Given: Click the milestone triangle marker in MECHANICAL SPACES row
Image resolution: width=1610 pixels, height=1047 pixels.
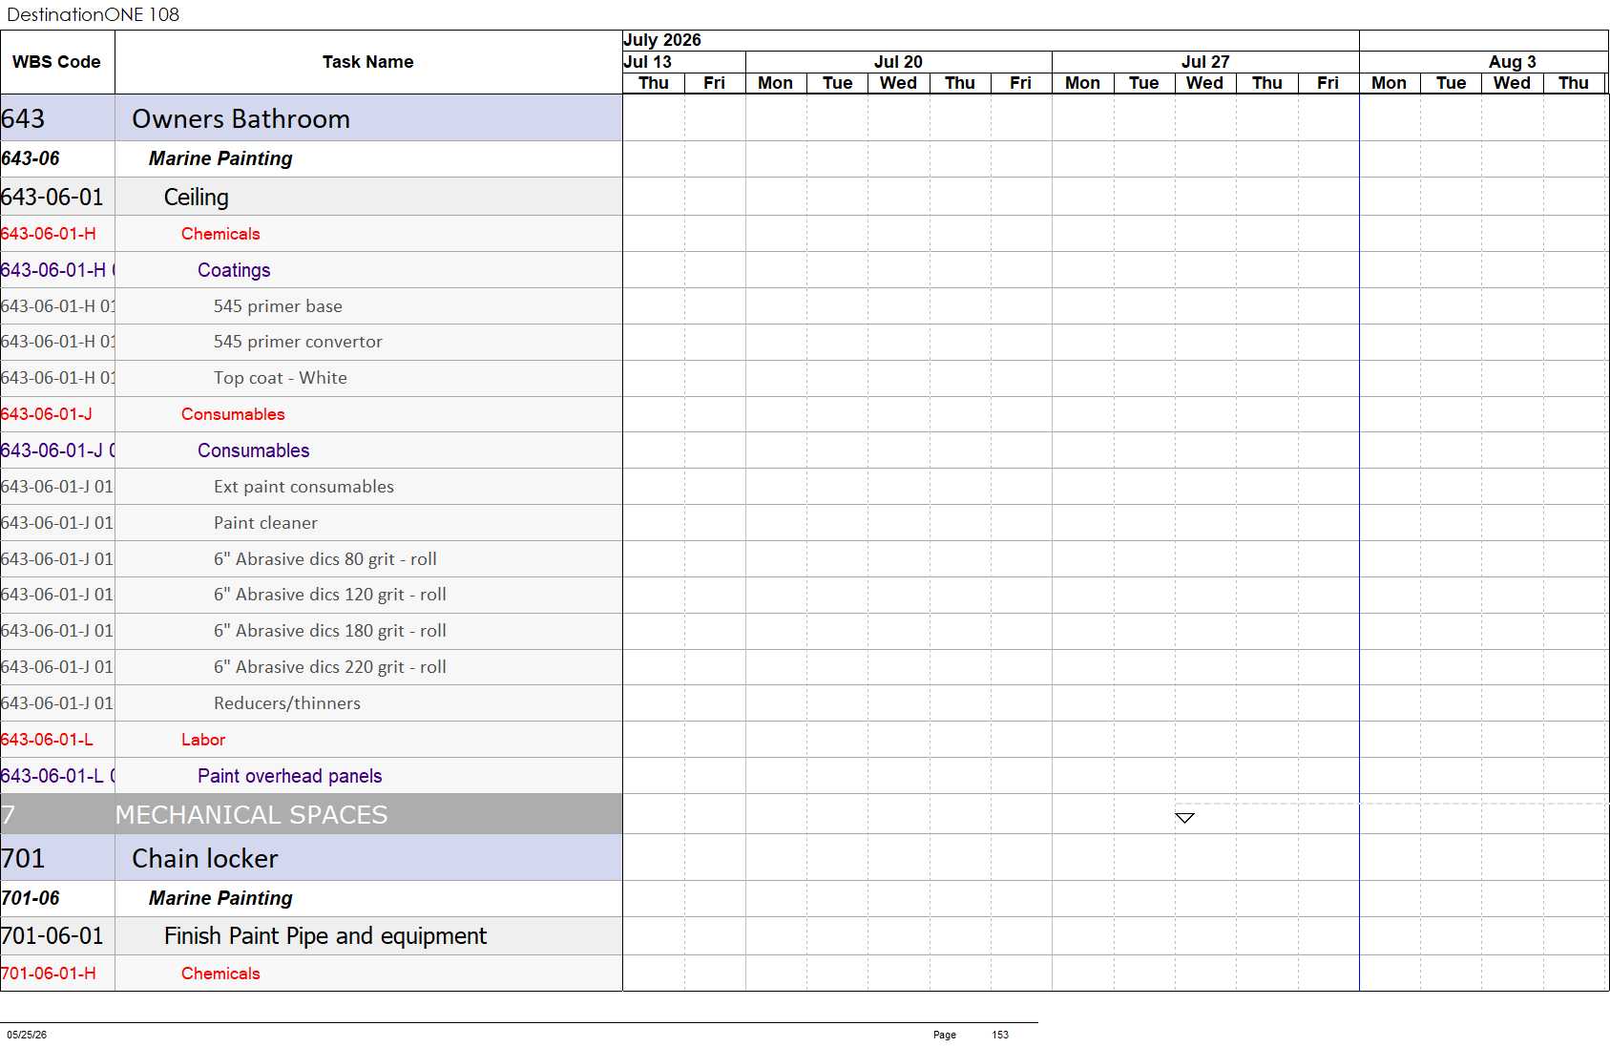Looking at the screenshot, I should click(x=1184, y=818).
